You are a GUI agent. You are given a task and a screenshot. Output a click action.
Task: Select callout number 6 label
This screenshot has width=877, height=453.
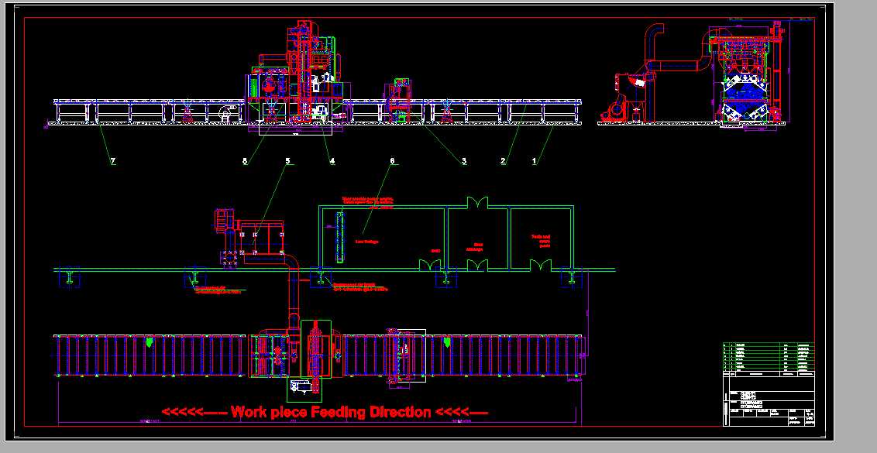pyautogui.click(x=392, y=161)
